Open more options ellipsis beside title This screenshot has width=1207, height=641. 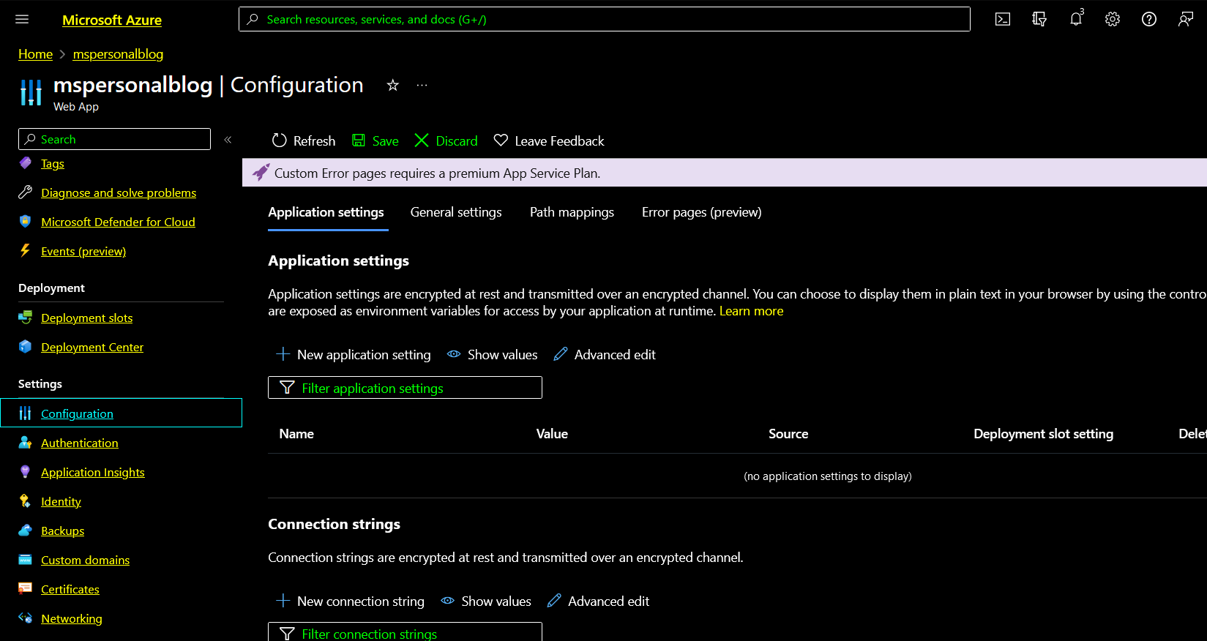click(422, 85)
